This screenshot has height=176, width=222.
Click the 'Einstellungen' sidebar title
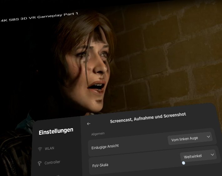click(56, 131)
